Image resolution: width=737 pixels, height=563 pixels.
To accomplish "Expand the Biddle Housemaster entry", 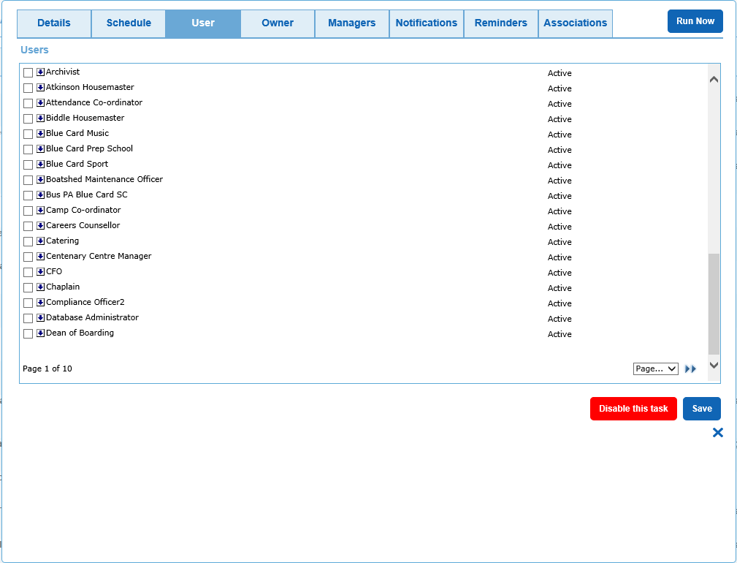I will (39, 118).
